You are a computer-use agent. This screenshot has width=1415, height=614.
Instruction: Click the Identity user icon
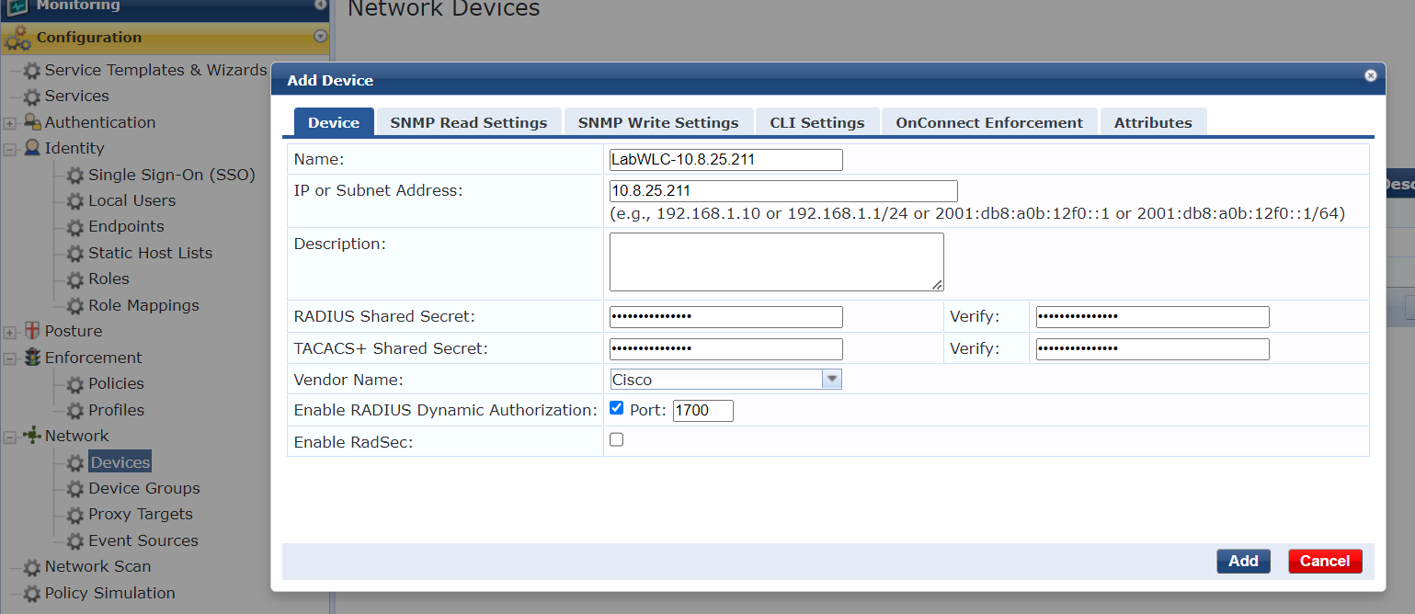coord(32,148)
